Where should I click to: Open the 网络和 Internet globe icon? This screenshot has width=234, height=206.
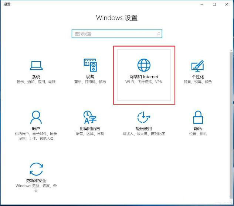144,65
